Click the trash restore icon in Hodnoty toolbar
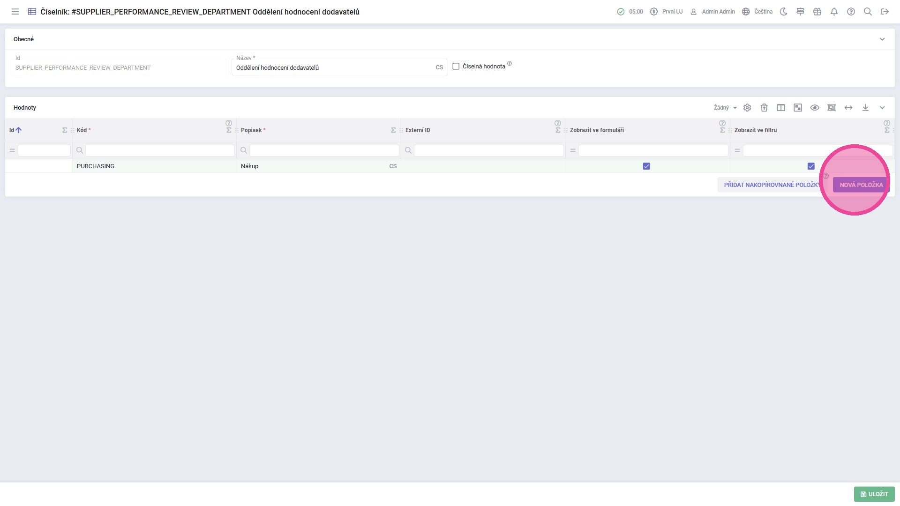The height and width of the screenshot is (506, 900). [x=764, y=108]
